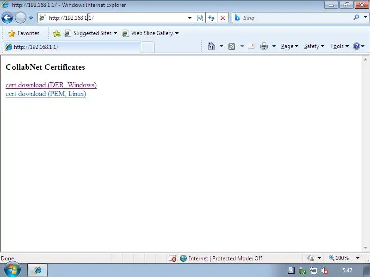
Task: Click the Home icon
Action: [211, 46]
